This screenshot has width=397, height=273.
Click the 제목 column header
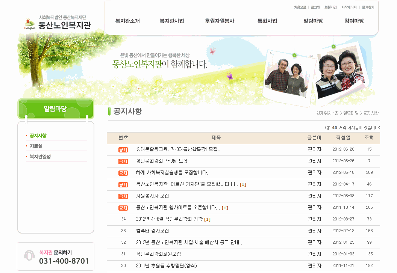point(216,138)
